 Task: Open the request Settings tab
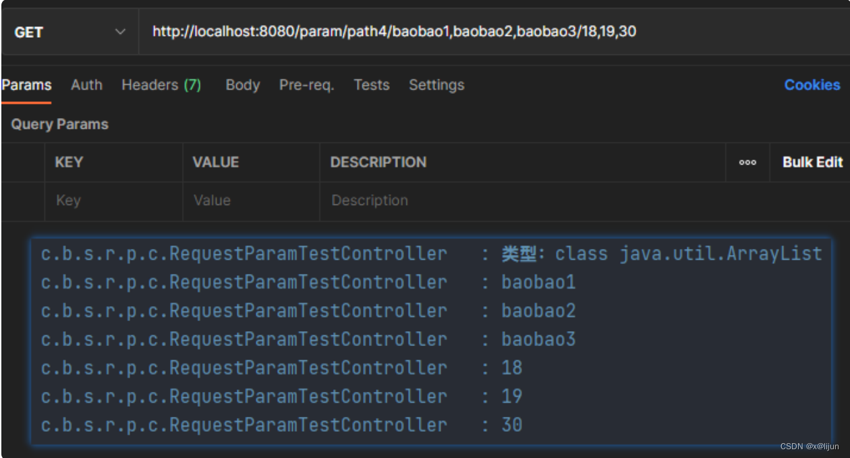(x=436, y=85)
